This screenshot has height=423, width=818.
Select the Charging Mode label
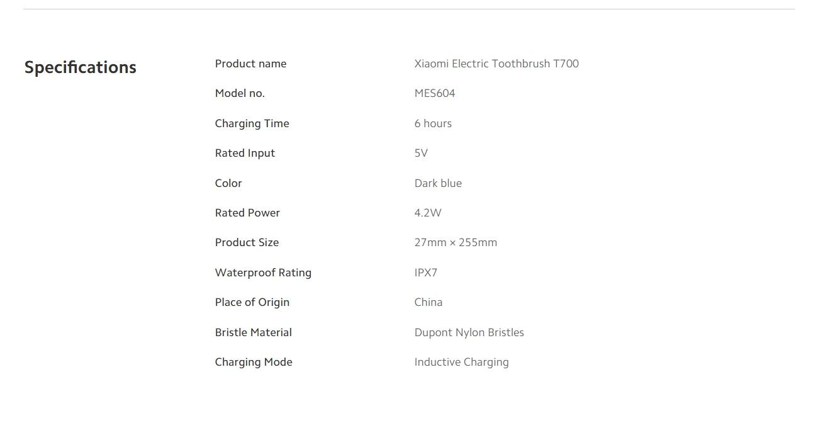[254, 362]
